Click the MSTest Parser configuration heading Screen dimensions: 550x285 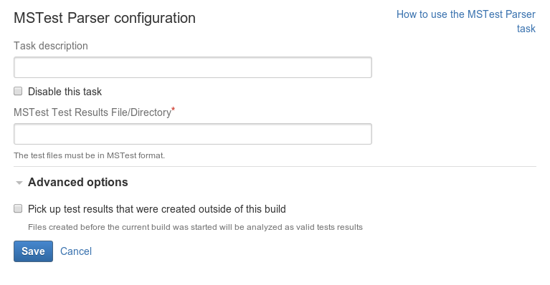click(105, 18)
